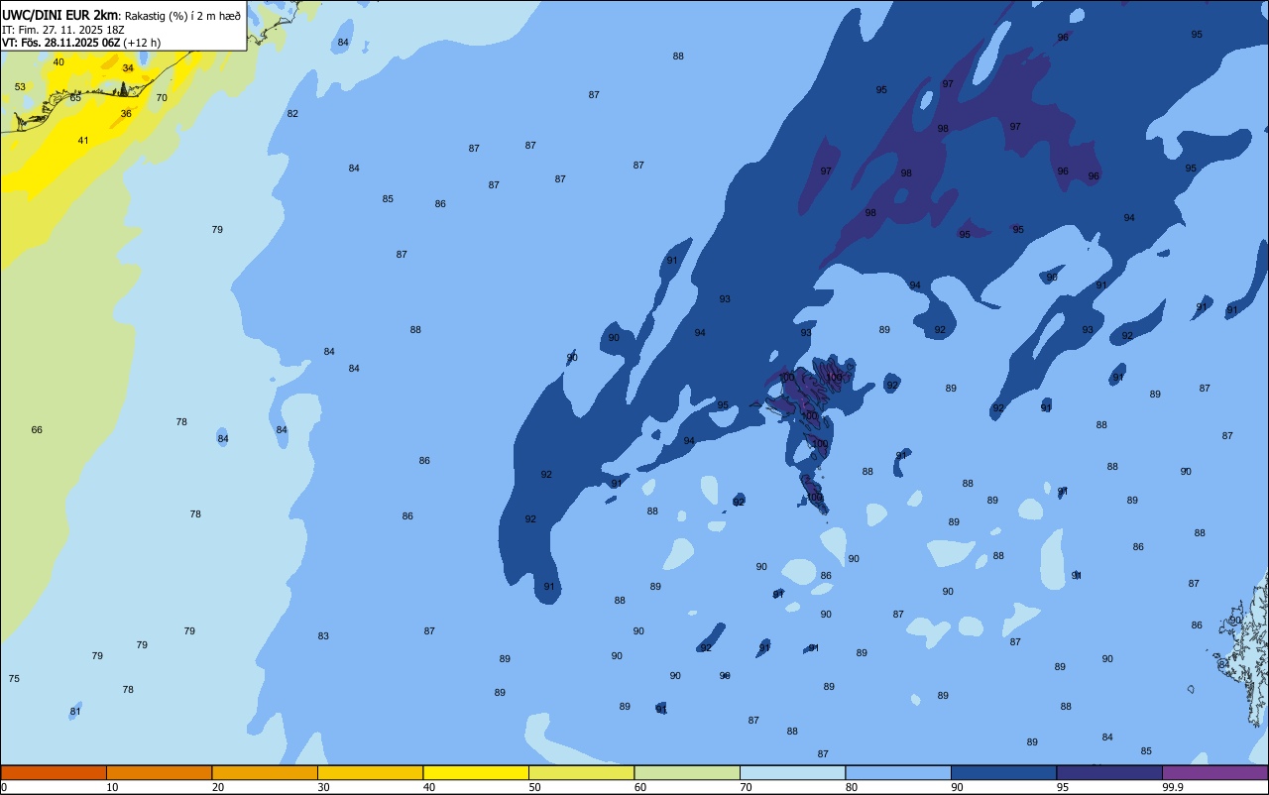Viewport: 1269px width, 795px height.
Task: Click the humidity value '83' on the map
Action: (x=323, y=636)
